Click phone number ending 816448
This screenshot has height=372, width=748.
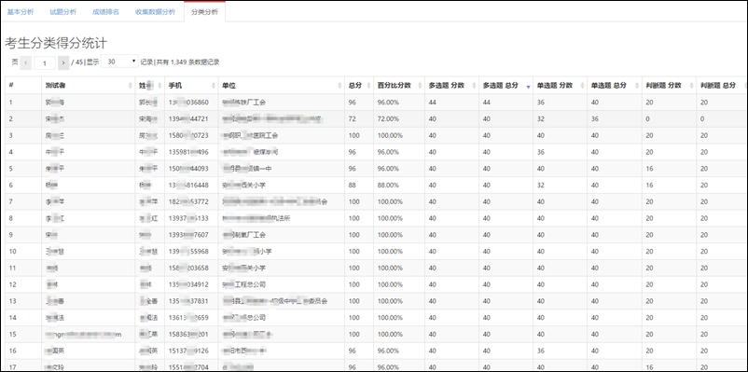[188, 185]
